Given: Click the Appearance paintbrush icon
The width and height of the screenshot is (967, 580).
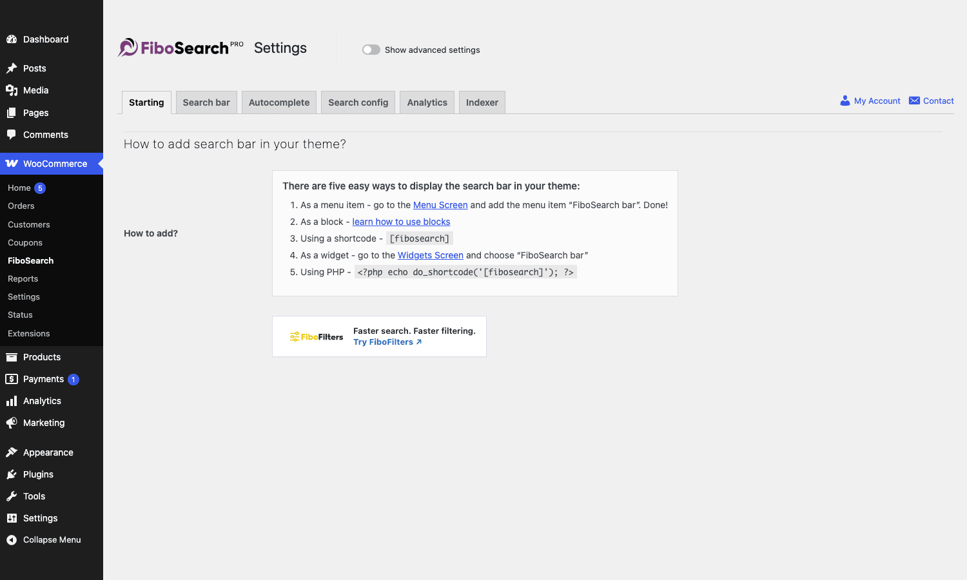Looking at the screenshot, I should pyautogui.click(x=12, y=452).
